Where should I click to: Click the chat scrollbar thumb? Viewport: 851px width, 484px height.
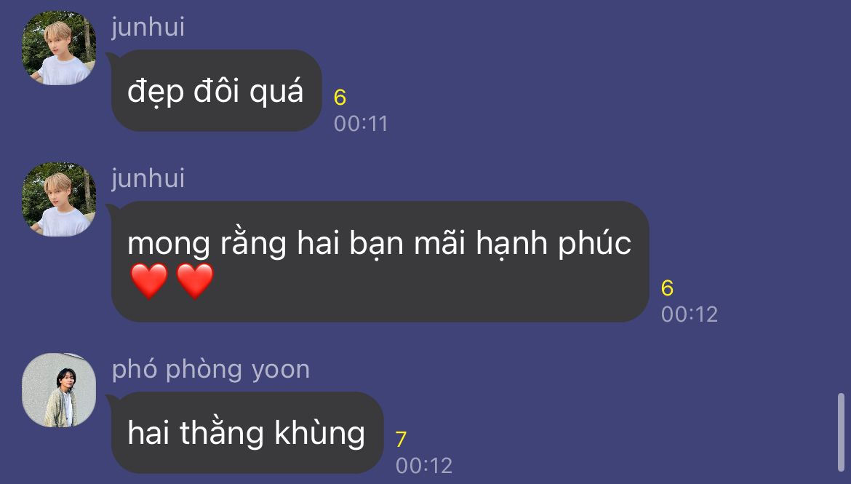pos(842,432)
